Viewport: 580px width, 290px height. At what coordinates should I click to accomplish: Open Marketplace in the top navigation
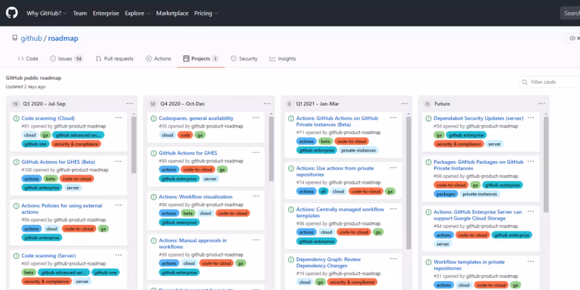click(x=172, y=14)
